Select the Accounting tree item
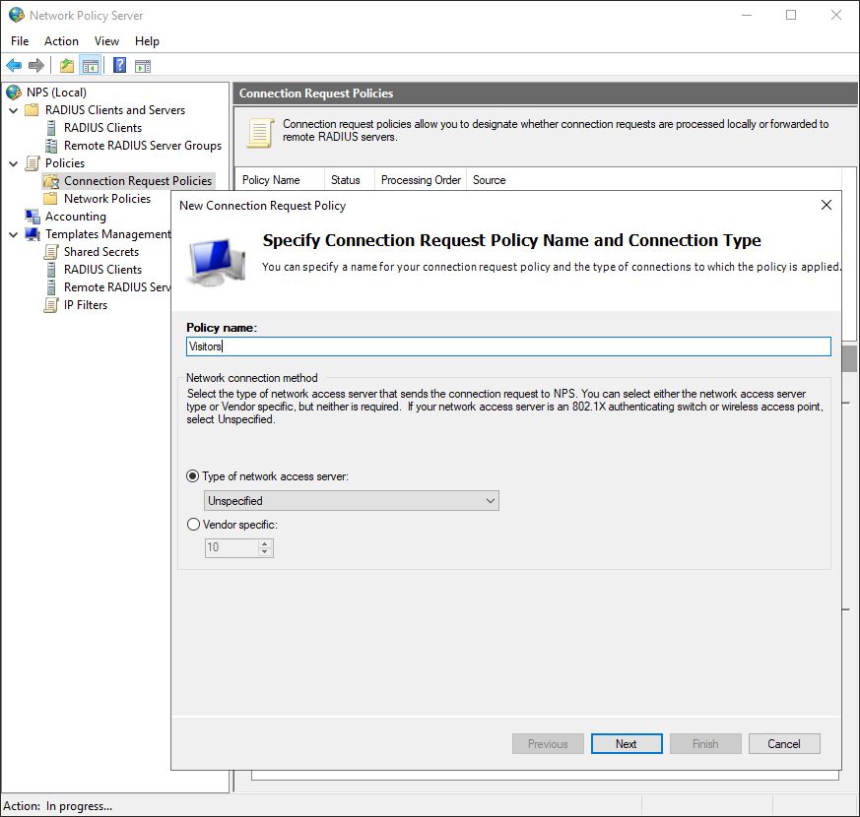This screenshot has width=860, height=817. point(76,217)
